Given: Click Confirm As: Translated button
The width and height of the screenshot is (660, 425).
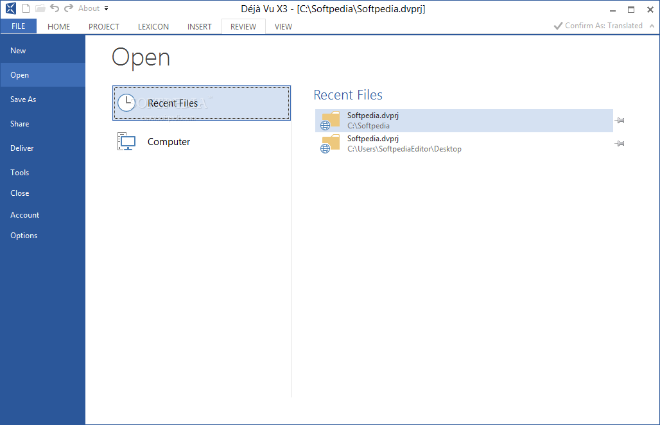Looking at the screenshot, I should click(598, 26).
